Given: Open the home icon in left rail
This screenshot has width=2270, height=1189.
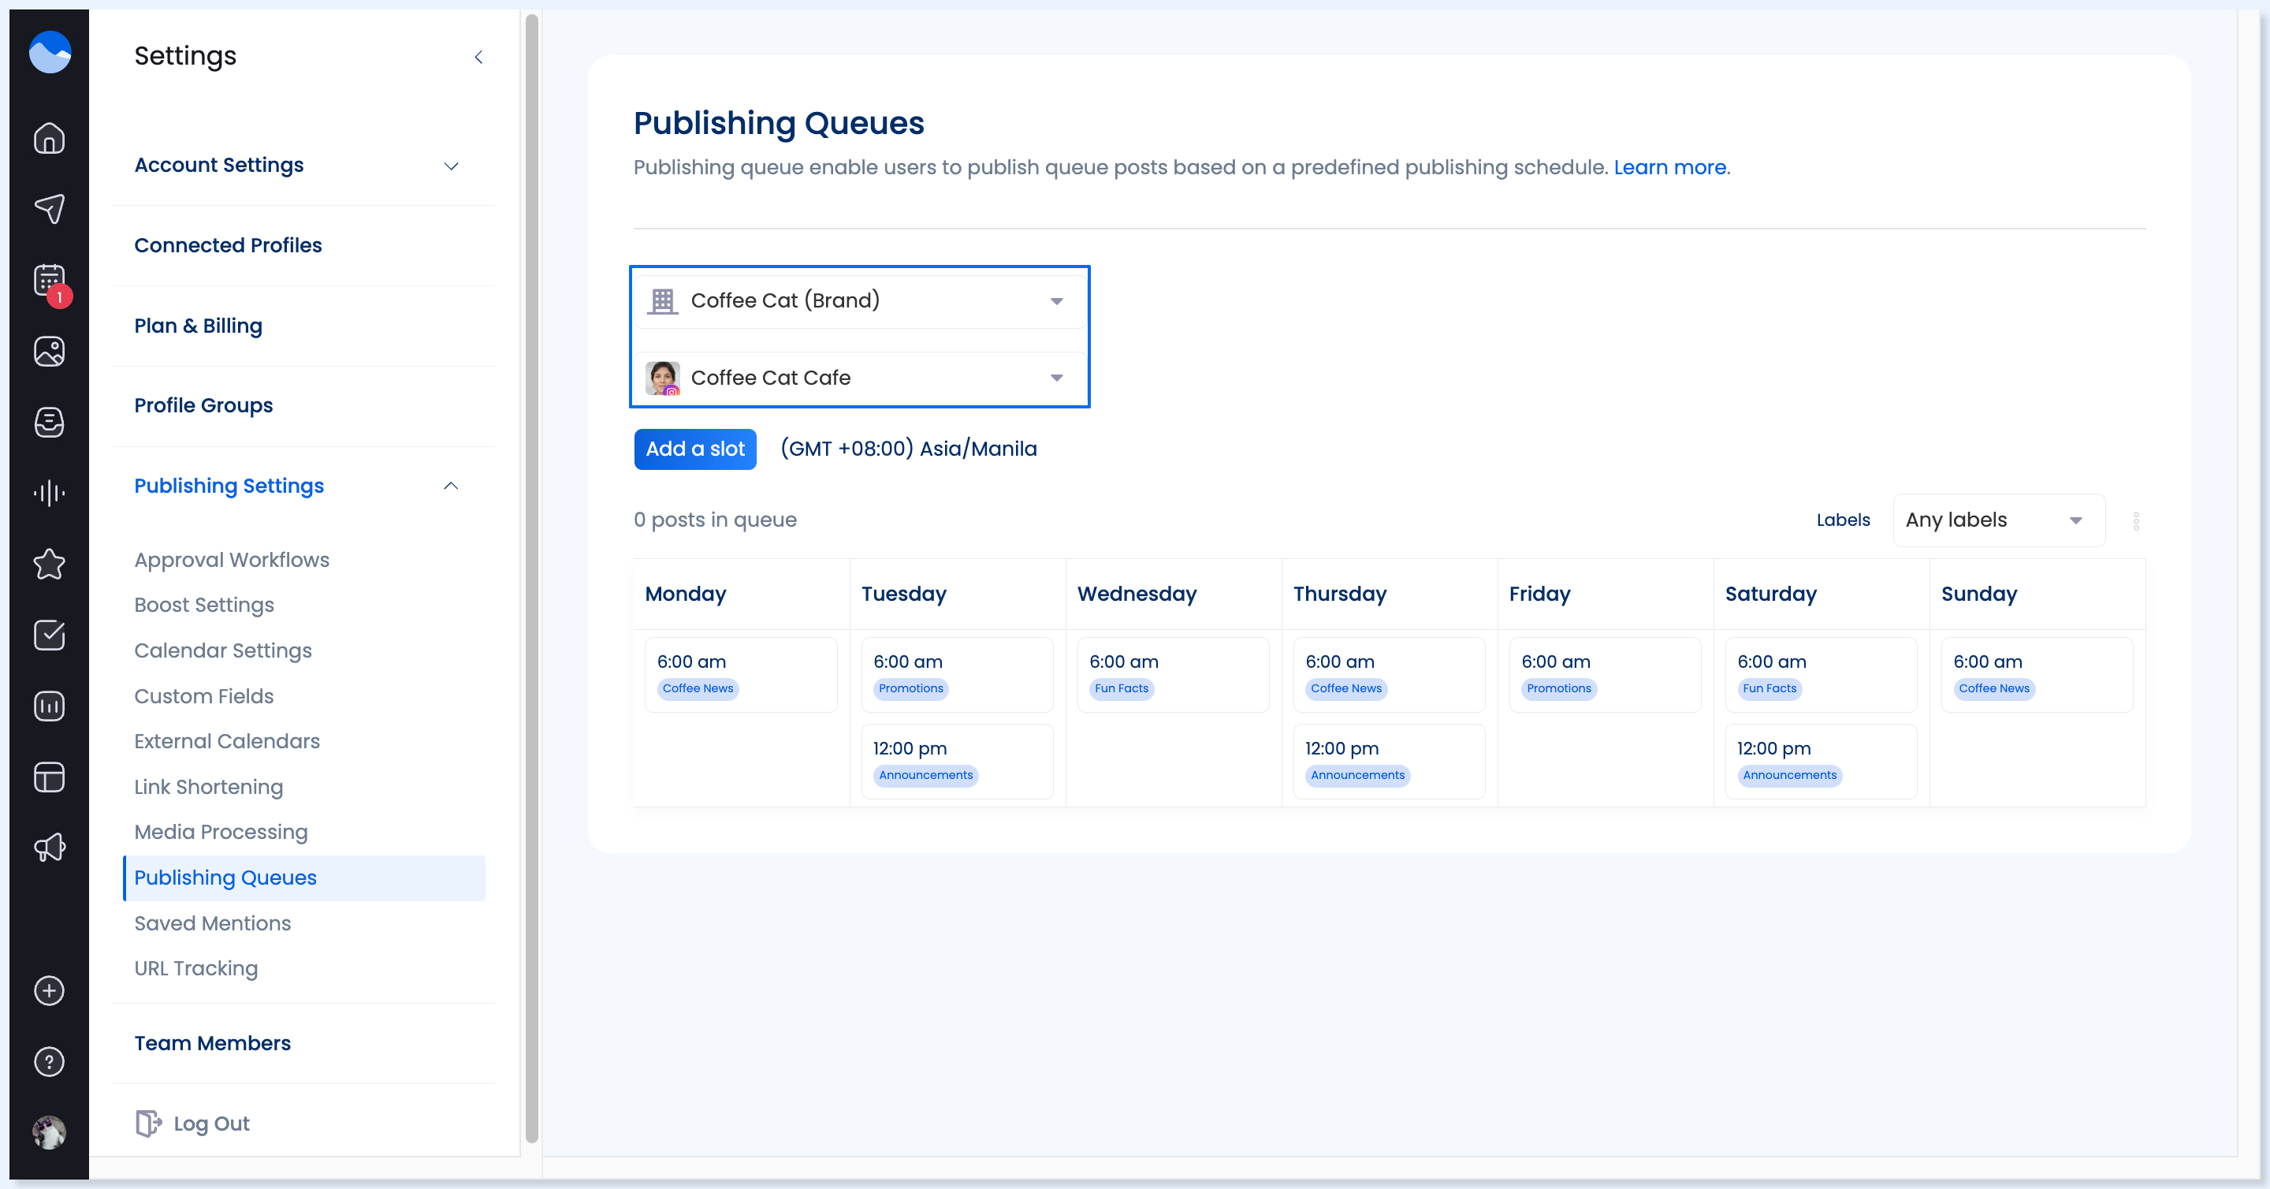Looking at the screenshot, I should [x=50, y=139].
